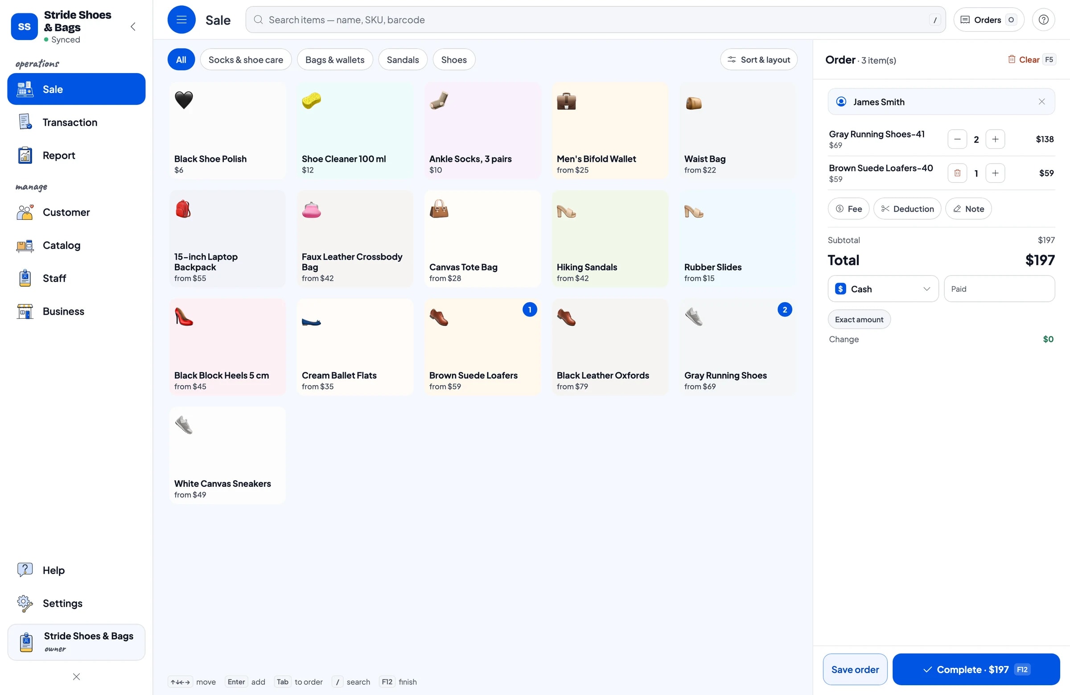The height and width of the screenshot is (695, 1070).
Task: Open the Sort & layout options
Action: (x=758, y=59)
